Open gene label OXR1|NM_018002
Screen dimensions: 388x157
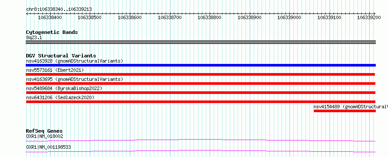(x=44, y=136)
